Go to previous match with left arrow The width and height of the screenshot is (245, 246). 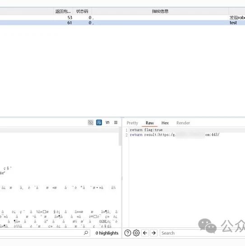(145, 233)
